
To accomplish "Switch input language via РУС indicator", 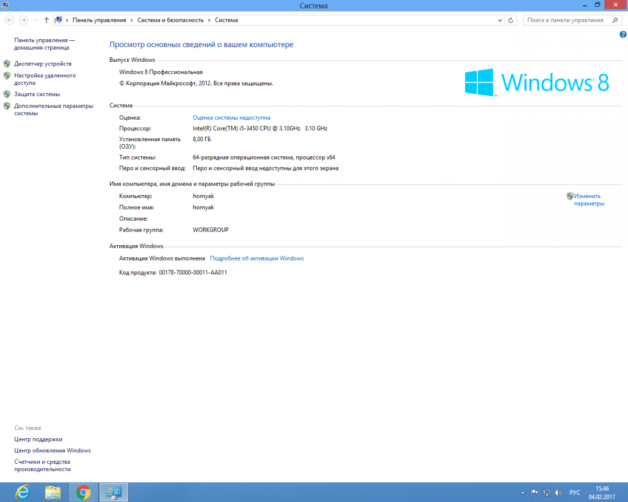I will click(575, 492).
